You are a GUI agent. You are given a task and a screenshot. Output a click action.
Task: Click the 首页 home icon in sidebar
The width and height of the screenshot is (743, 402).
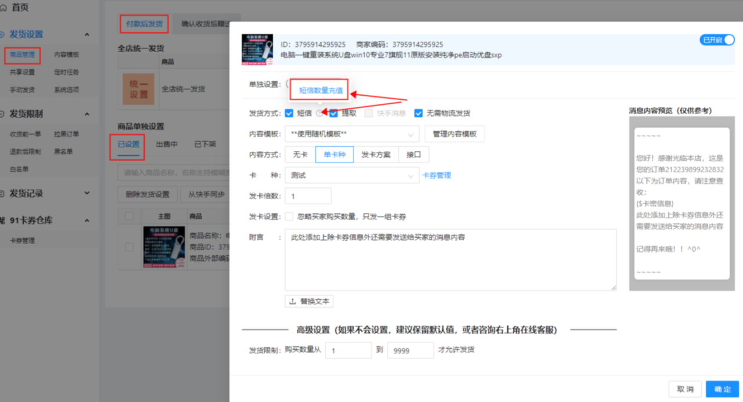3,8
